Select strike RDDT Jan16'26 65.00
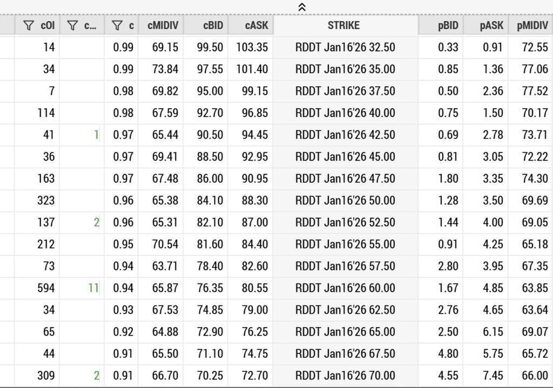553x388 pixels. (x=345, y=331)
